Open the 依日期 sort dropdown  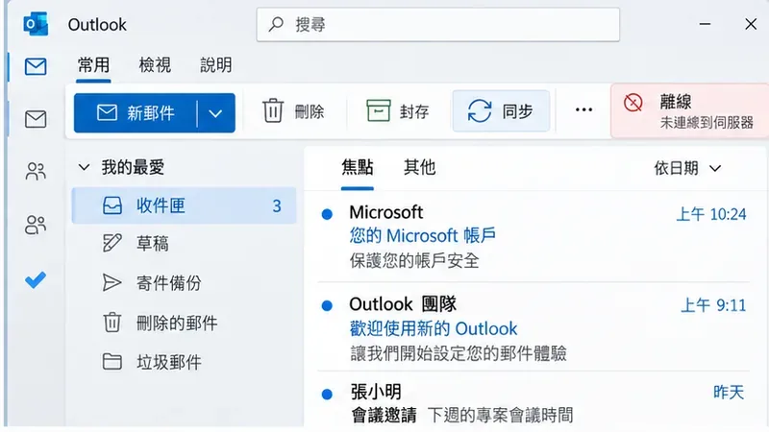pos(687,169)
